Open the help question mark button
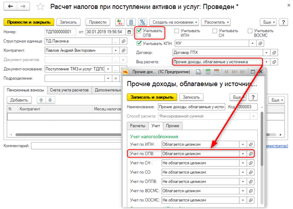 (x=283, y=22)
